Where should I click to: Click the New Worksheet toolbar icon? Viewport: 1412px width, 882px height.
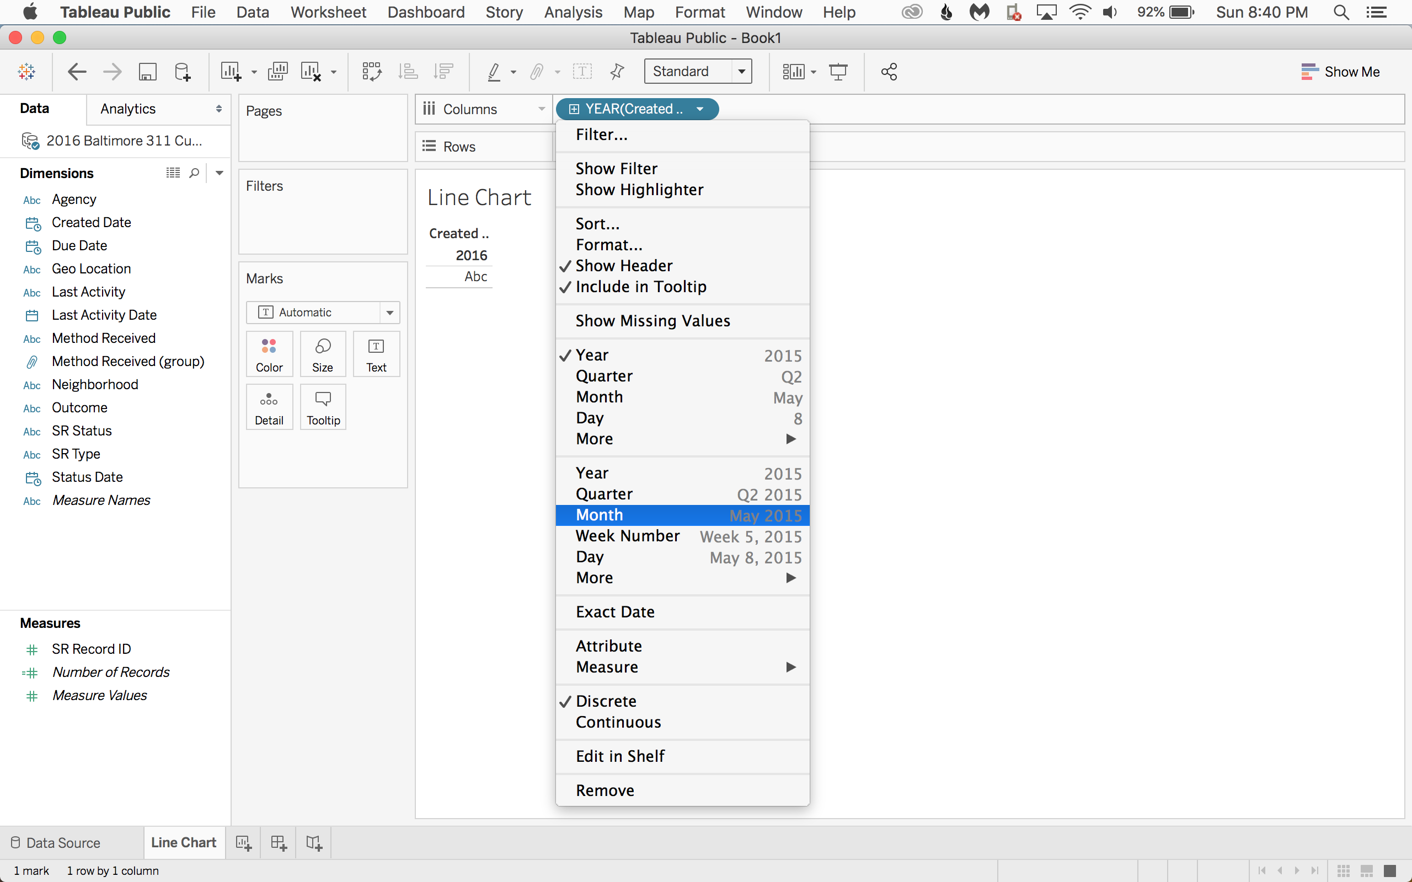[231, 72]
